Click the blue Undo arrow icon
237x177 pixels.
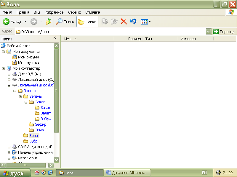point(133,22)
